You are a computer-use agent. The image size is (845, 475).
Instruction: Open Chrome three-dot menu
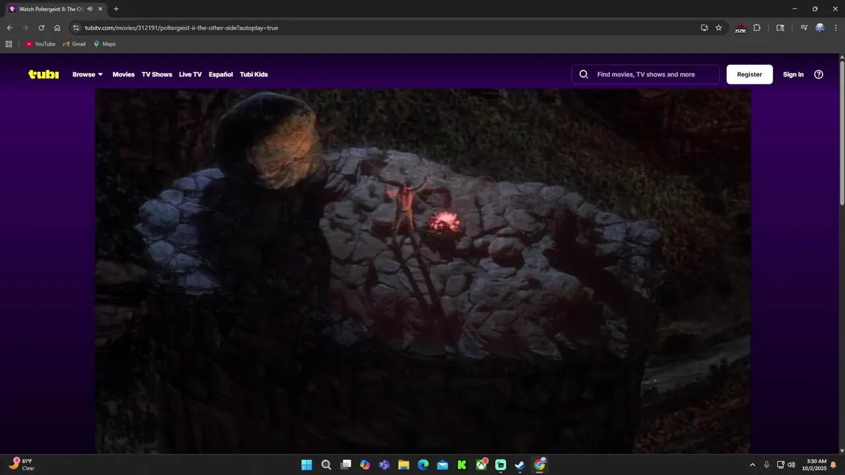[x=835, y=28]
